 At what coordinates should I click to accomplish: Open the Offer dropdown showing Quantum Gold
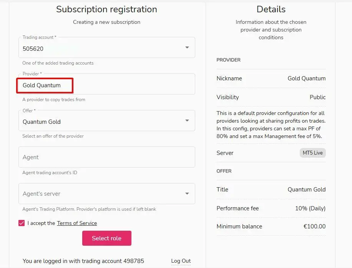point(187,120)
